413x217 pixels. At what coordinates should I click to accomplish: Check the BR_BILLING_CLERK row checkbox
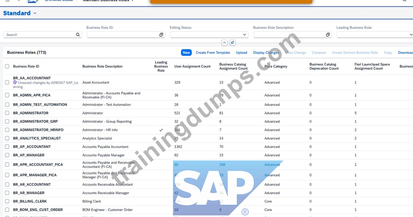click(7, 201)
